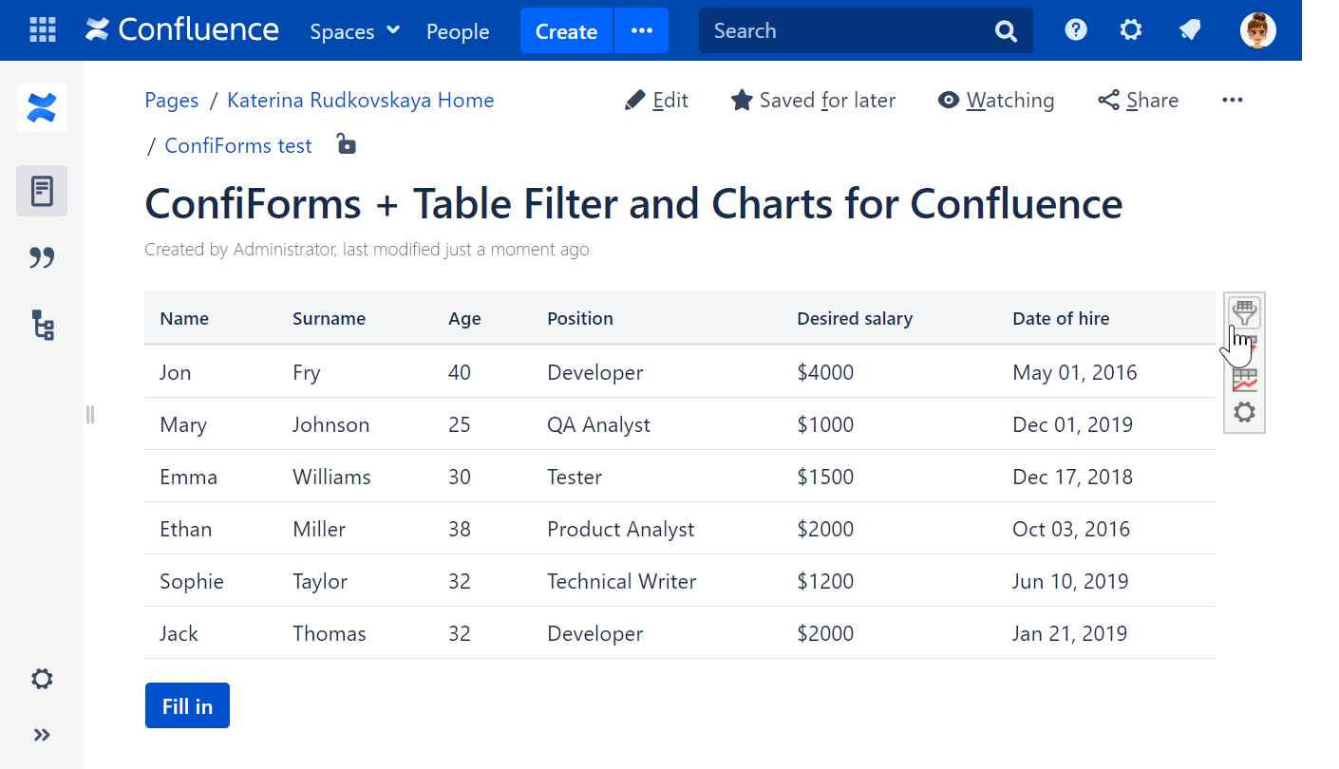Screen dimensions: 1339x769
Task: Open the chart from table tool
Action: click(x=1244, y=379)
